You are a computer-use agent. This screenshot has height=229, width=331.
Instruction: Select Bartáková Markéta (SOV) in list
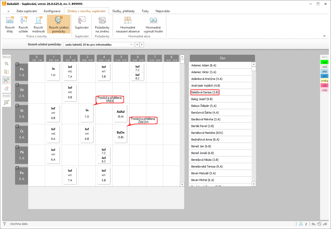[220, 133]
